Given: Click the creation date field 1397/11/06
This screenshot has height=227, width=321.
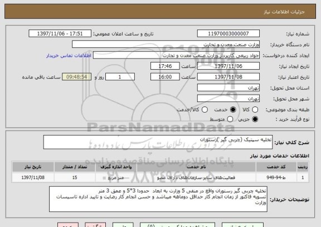Looking at the screenshot, I should [x=228, y=66].
